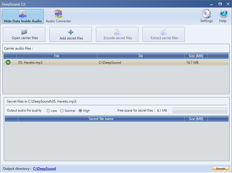Screen dimensions: 232x173
Task: Sort carrier files by File column header
Action: tap(57, 56)
